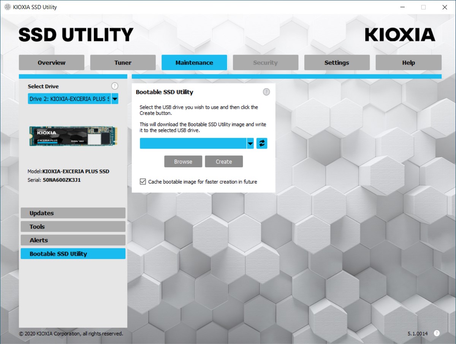Open the USB drive dropdown arrow
This screenshot has height=344, width=456.
pos(250,143)
